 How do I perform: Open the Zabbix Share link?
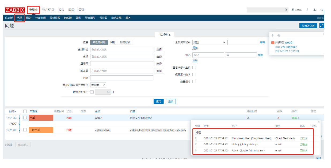click(296, 10)
